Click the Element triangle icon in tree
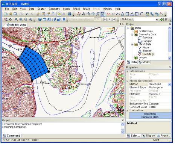 pos(140,51)
